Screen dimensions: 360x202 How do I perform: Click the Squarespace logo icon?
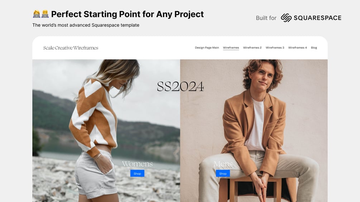click(286, 18)
